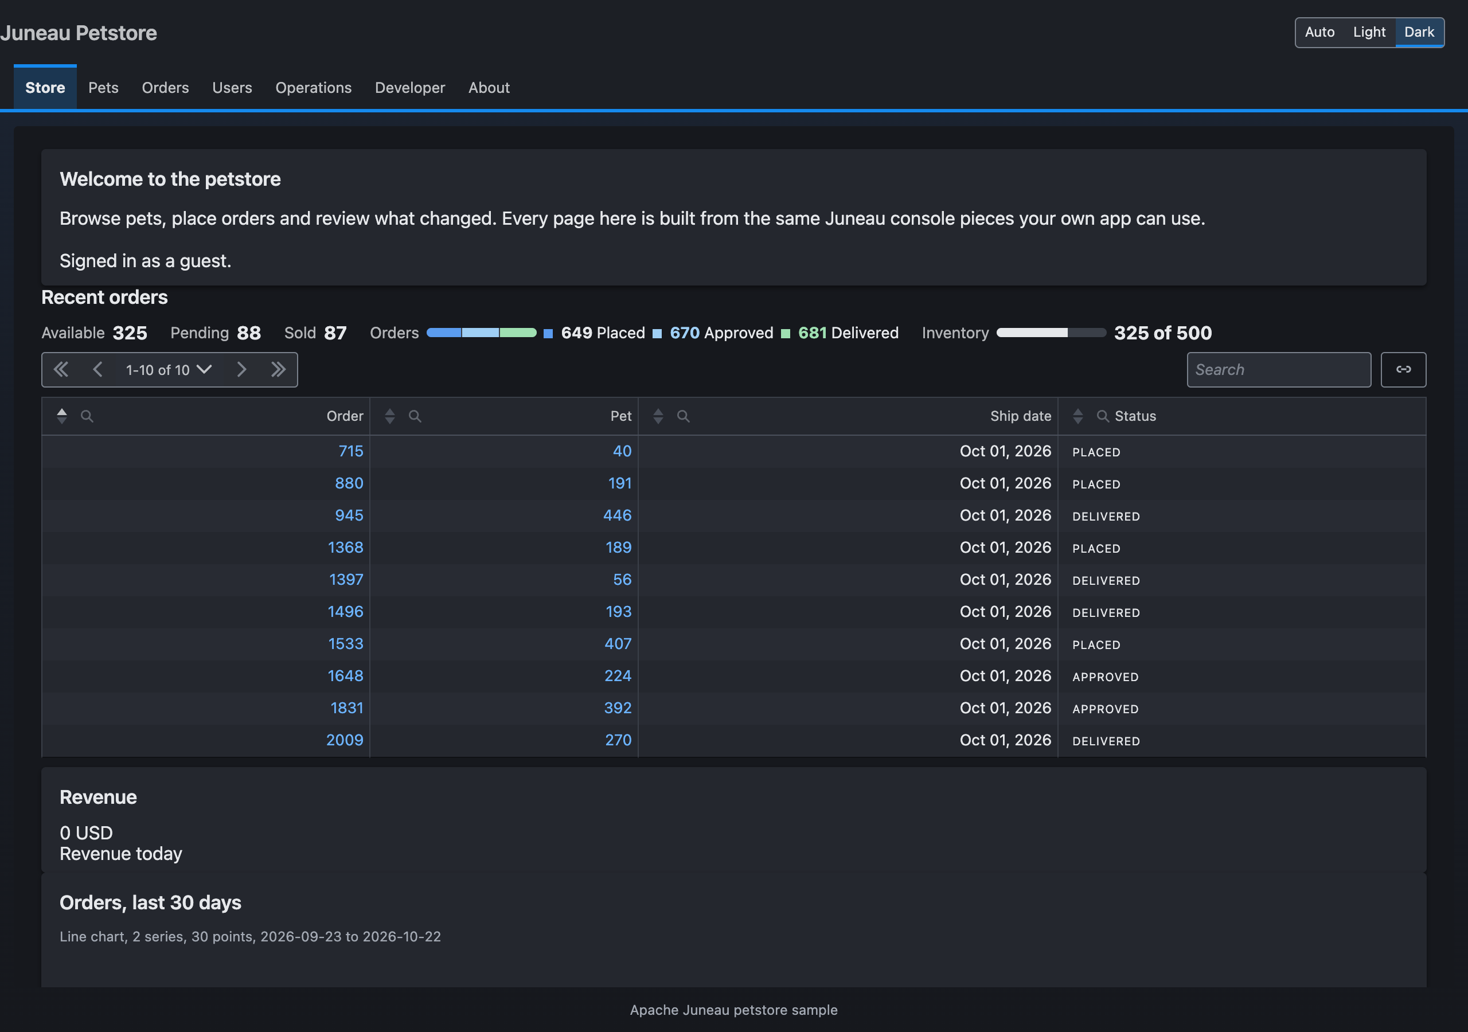Viewport: 1468px width, 1032px height.
Task: Sort table by Ship date column
Action: (658, 416)
